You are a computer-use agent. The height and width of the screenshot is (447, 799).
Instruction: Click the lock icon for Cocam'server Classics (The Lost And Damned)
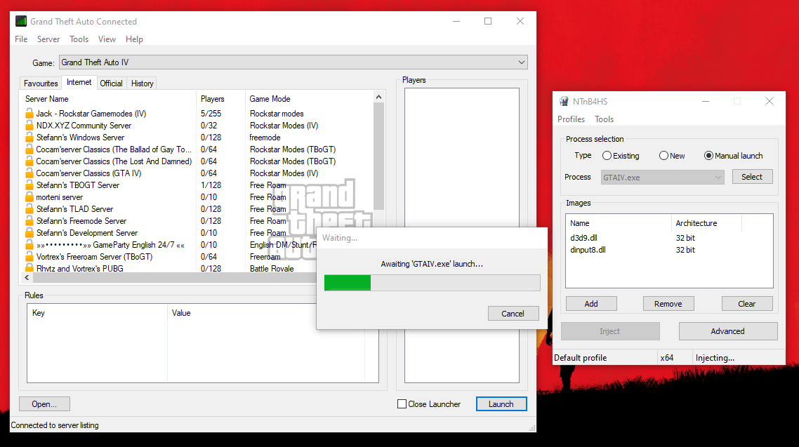coord(29,161)
